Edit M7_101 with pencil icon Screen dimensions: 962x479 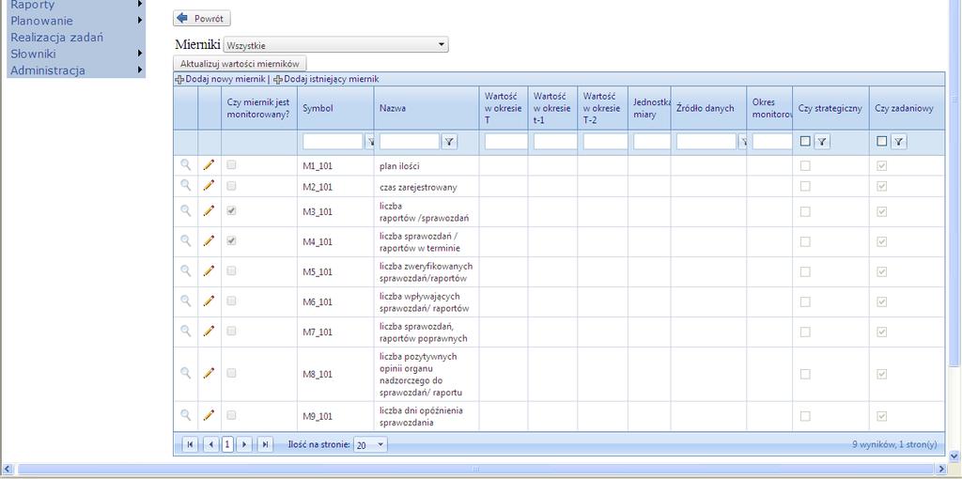tap(209, 331)
